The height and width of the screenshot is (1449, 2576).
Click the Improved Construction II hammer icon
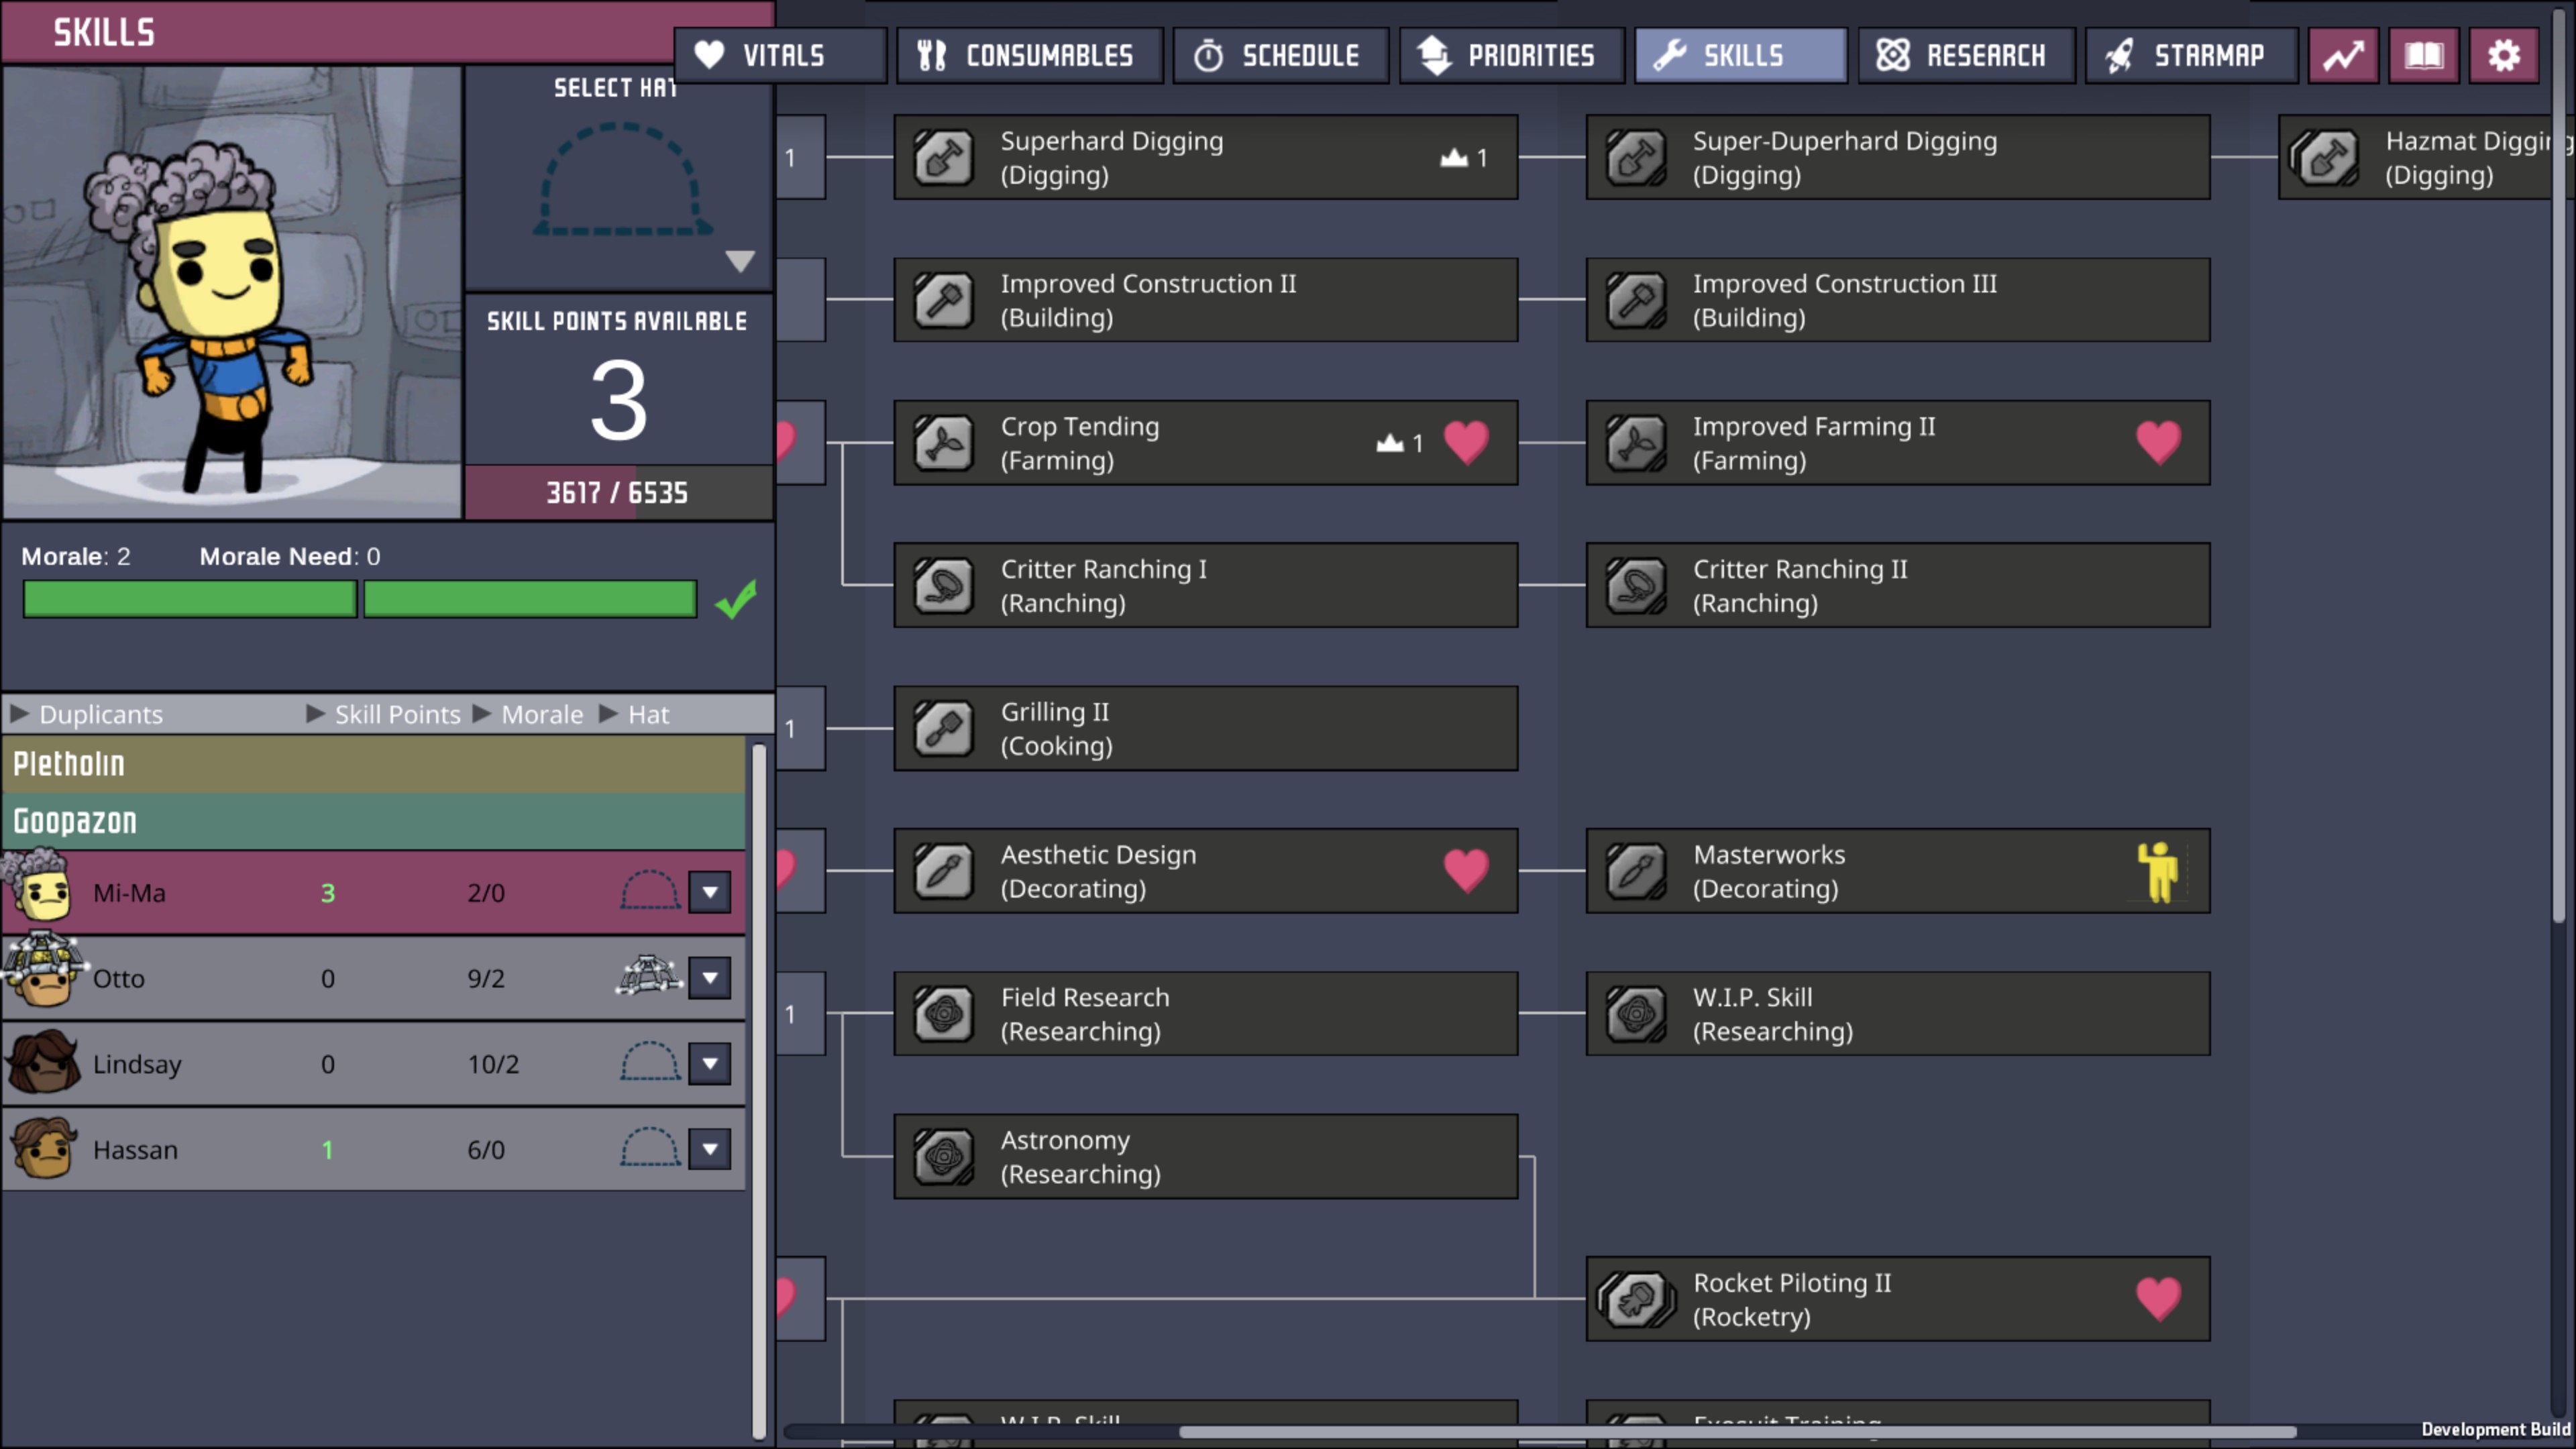point(943,300)
